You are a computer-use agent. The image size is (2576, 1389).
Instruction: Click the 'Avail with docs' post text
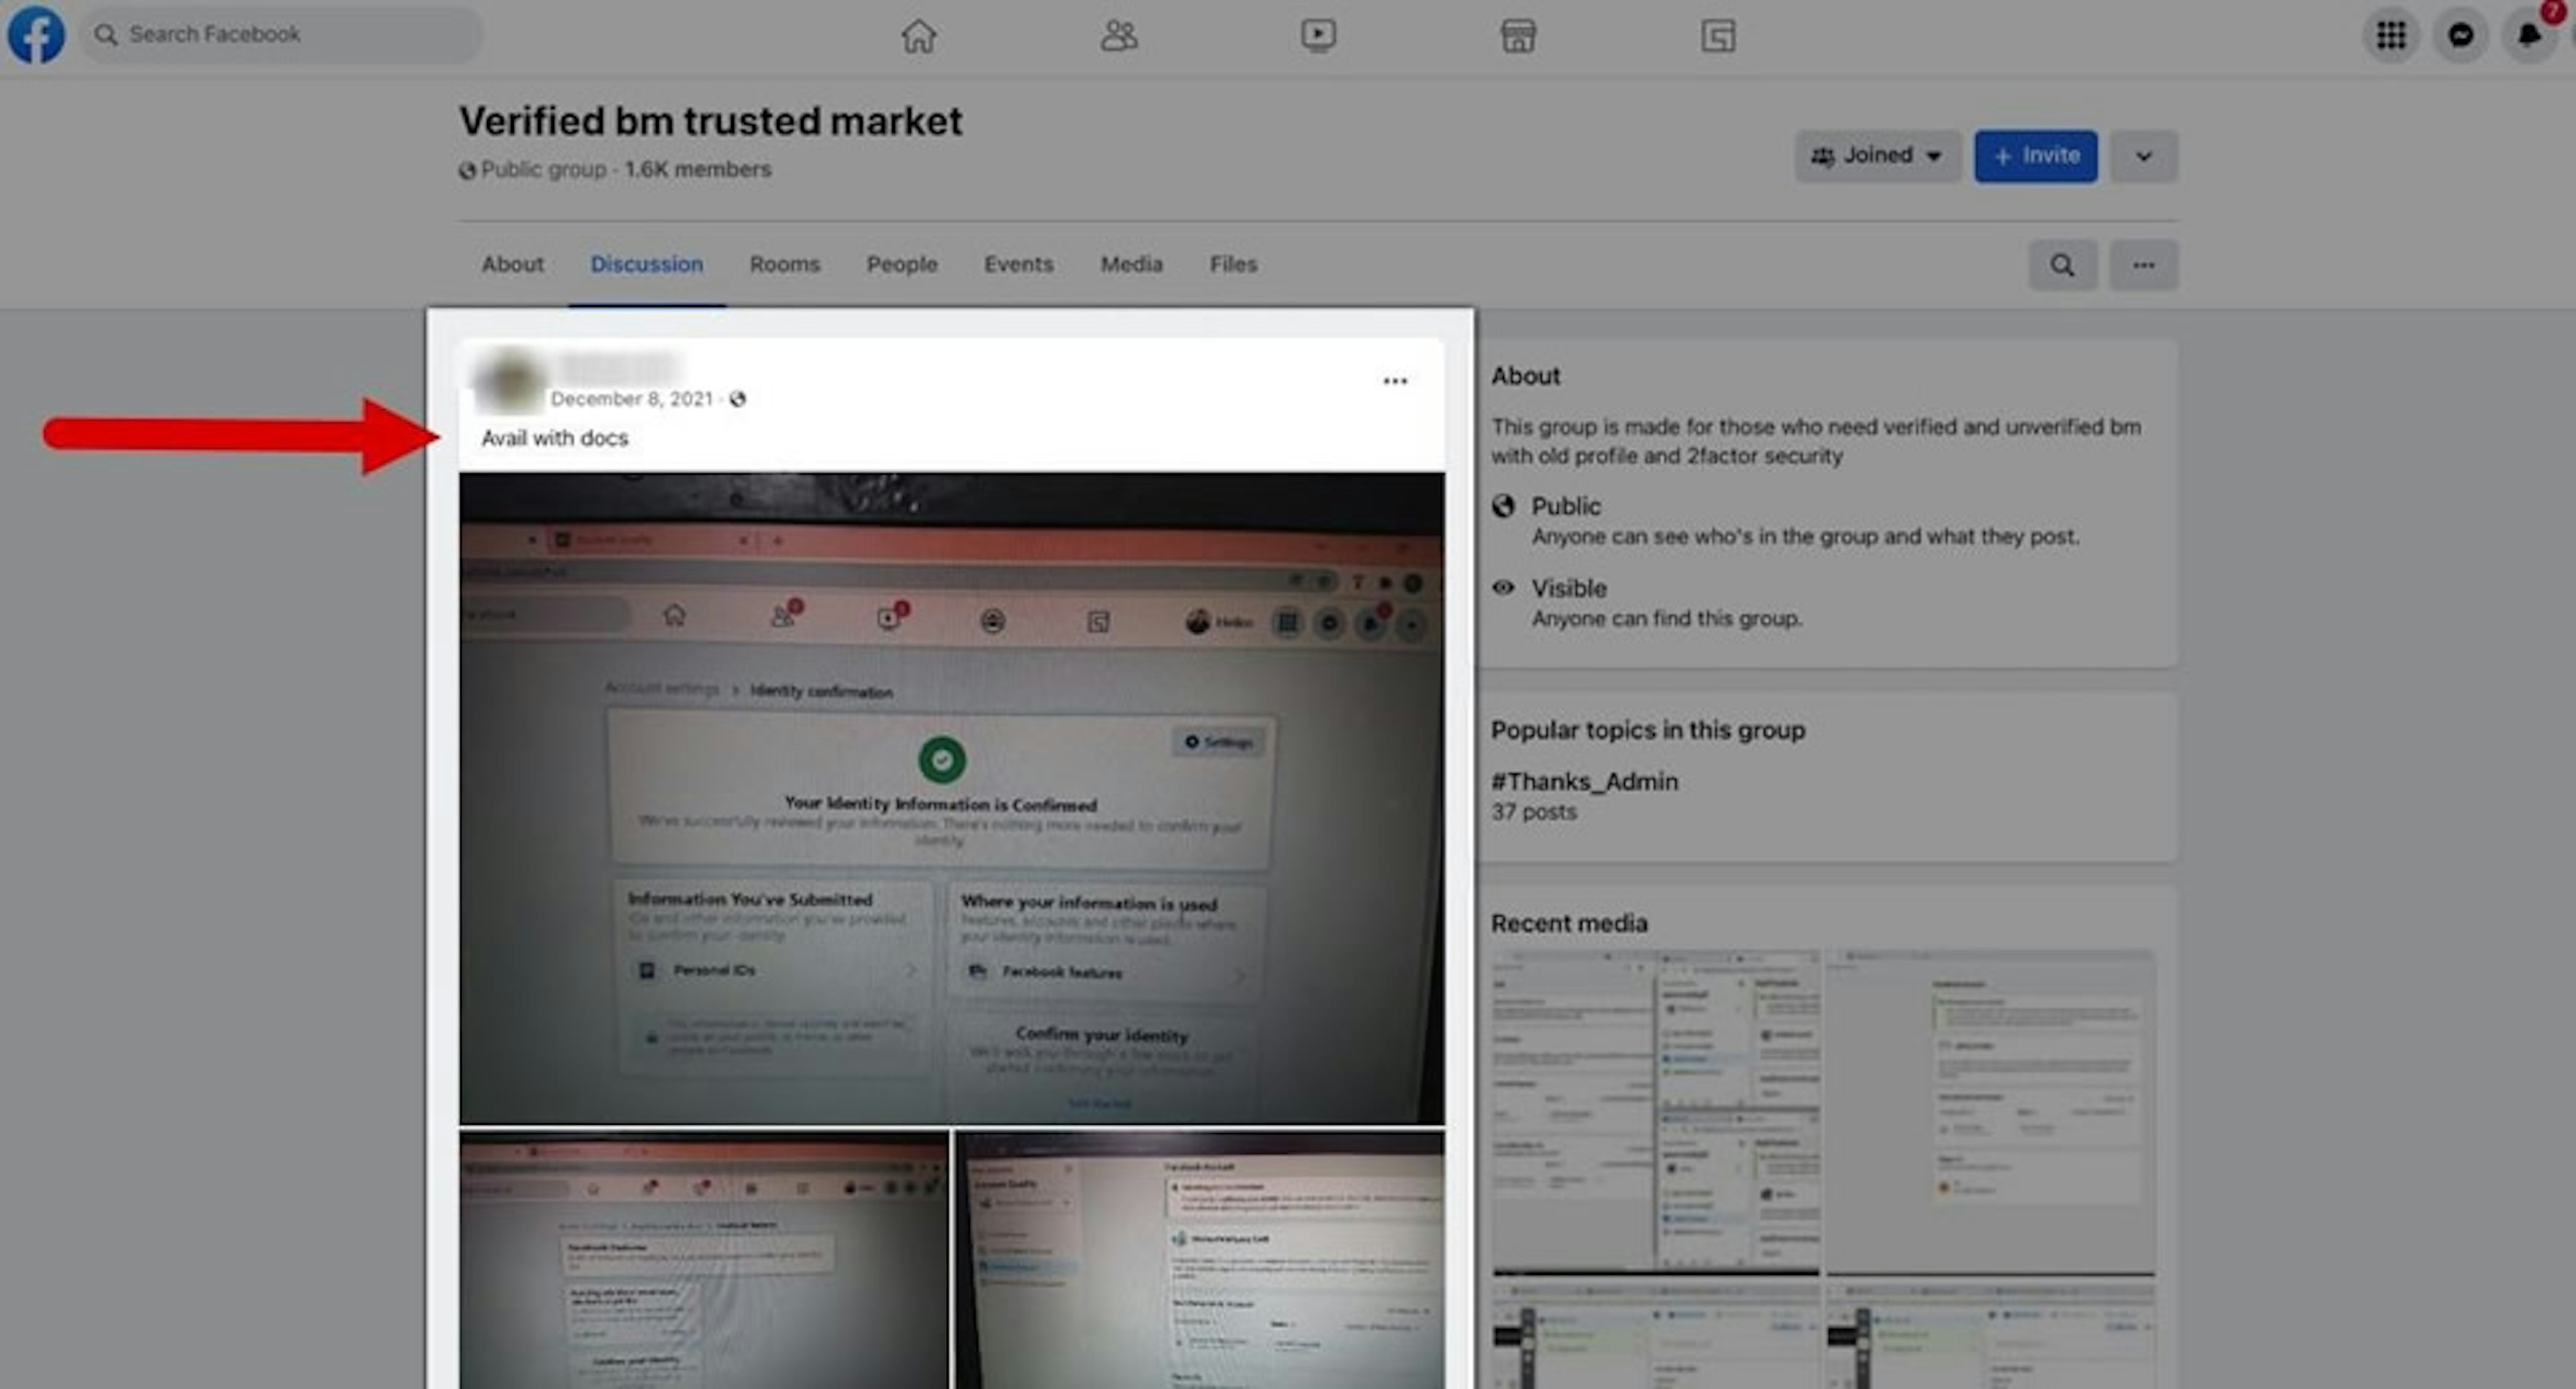click(x=555, y=438)
